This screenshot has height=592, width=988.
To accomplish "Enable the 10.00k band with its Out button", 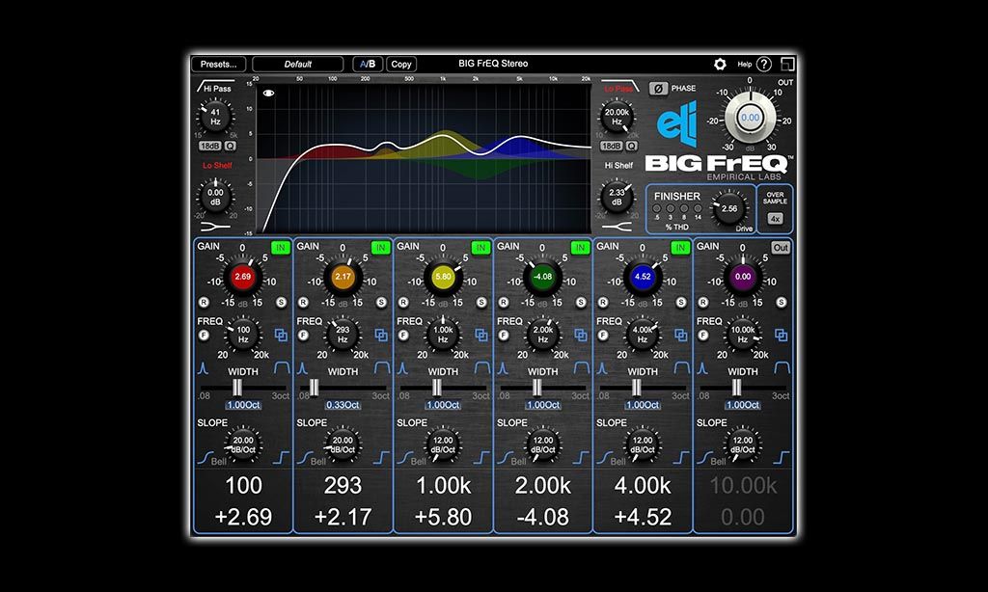I will tap(781, 248).
